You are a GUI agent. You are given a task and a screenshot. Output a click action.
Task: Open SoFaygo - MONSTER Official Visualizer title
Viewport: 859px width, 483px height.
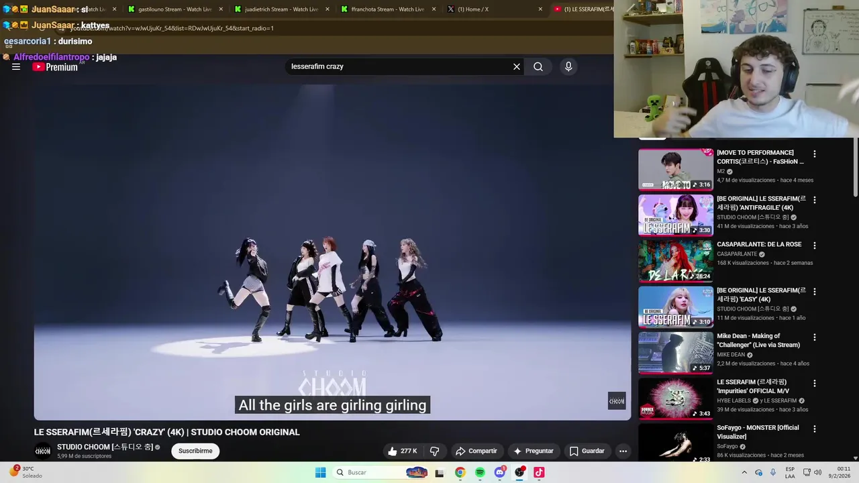pos(758,432)
